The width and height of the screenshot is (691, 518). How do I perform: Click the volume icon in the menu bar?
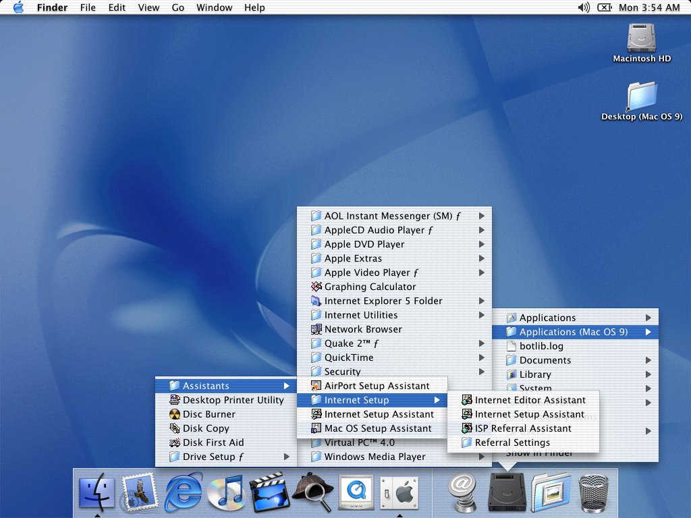584,7
